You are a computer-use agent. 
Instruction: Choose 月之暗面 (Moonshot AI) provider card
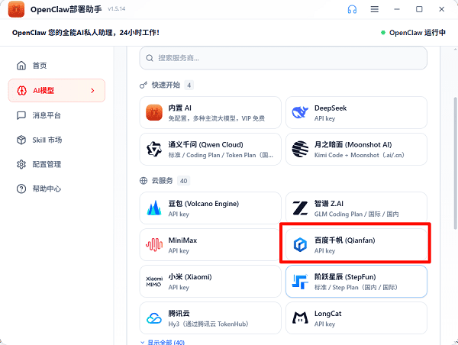coord(356,150)
